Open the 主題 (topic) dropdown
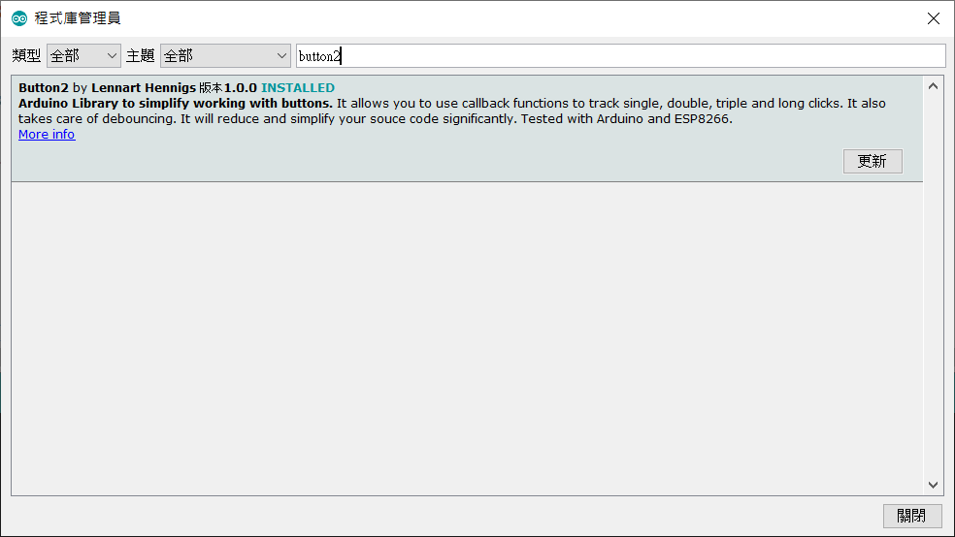Viewport: 955px width, 537px height. (x=225, y=56)
